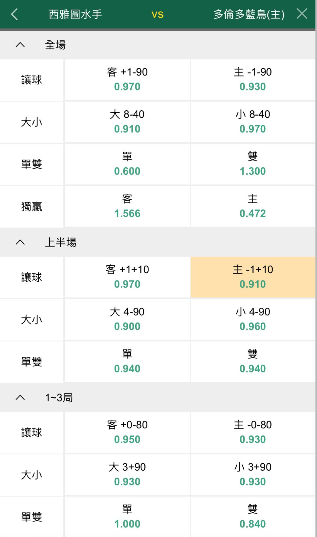Bet 獨贏 on 主 at 0.472
Image resolution: width=317 pixels, height=537 pixels.
pos(253,206)
